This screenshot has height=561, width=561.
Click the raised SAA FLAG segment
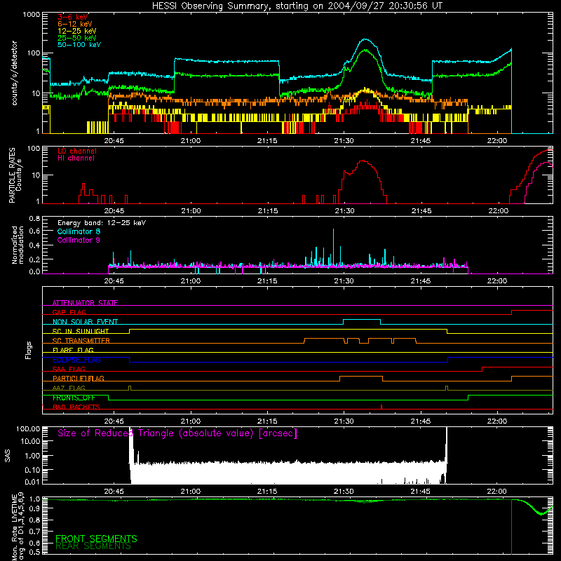click(518, 367)
